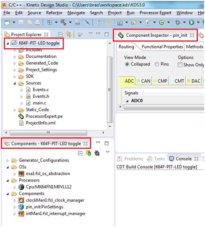
Task: Open the Project Explorer view menu triangle
Action: click(90, 33)
